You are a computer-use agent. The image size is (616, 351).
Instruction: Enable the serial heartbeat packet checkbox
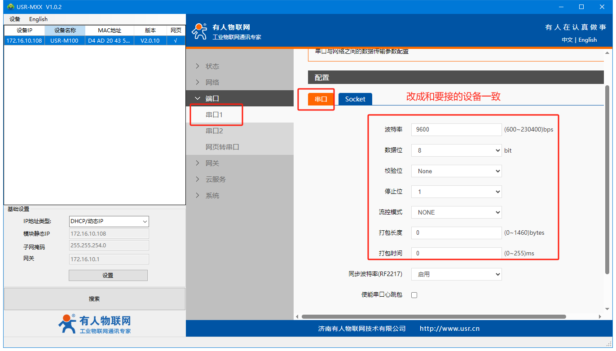coord(414,295)
